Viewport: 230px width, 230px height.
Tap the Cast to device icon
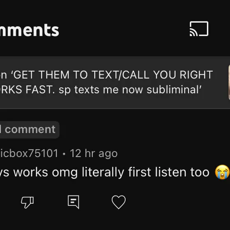click(x=199, y=29)
